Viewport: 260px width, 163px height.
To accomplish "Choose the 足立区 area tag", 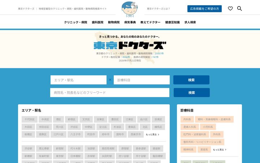I will coord(103,127).
